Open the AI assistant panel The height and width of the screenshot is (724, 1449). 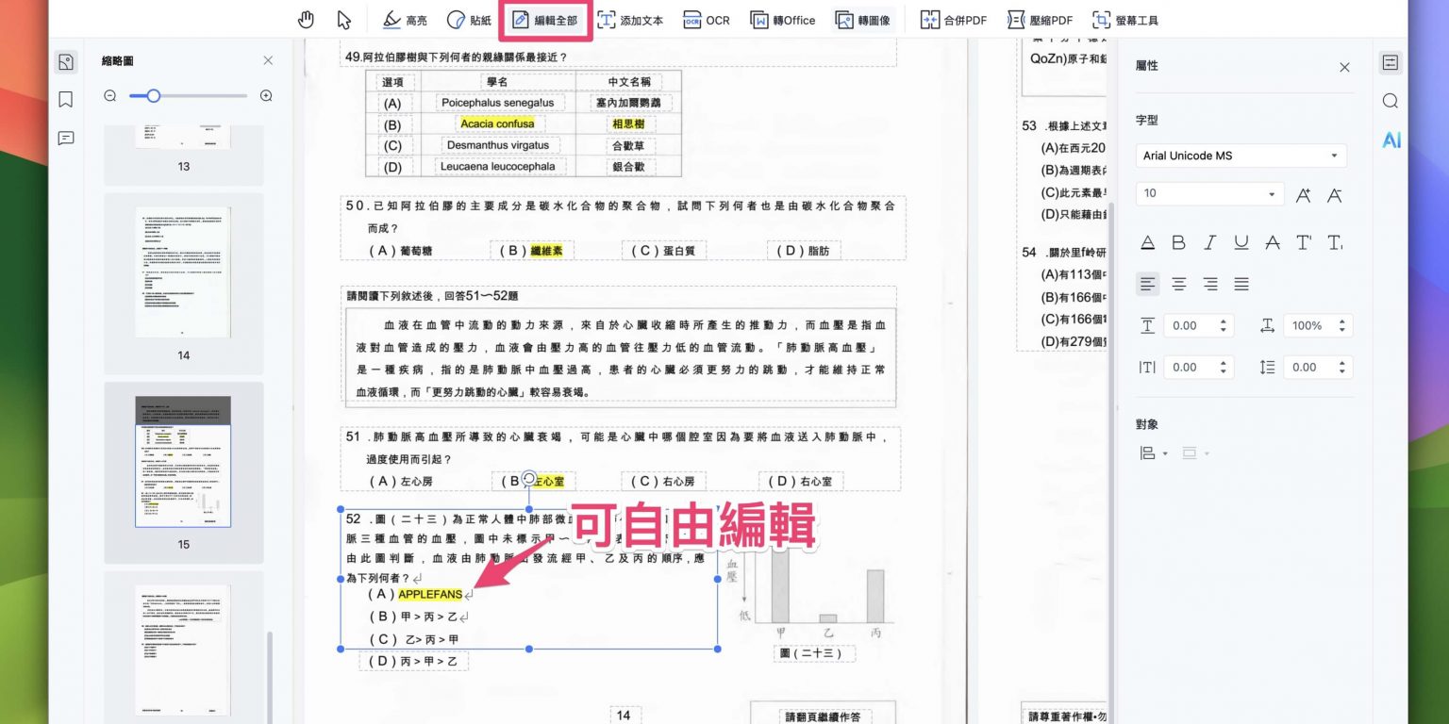click(x=1391, y=140)
